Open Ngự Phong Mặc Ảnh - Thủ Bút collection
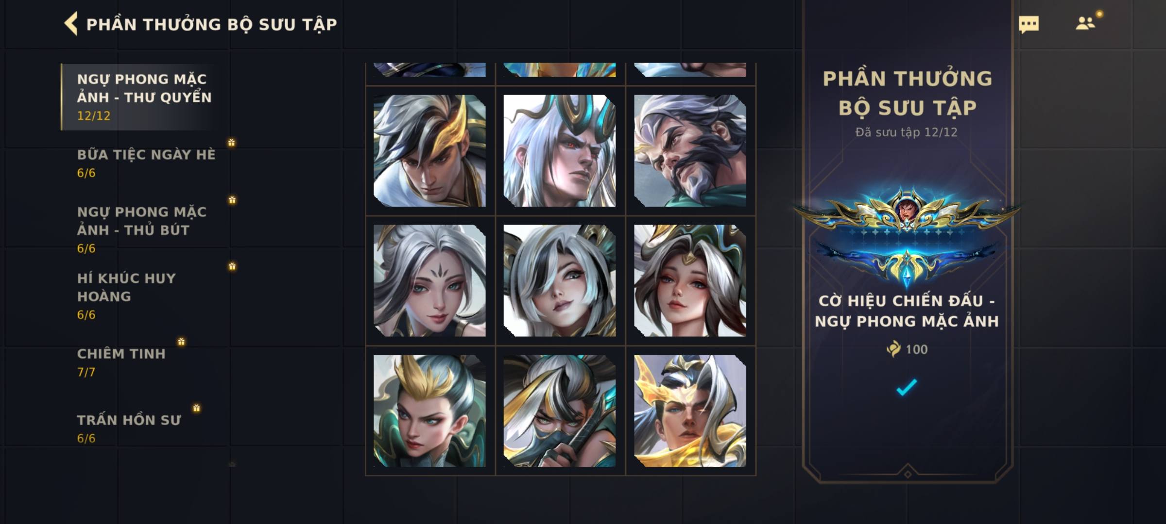 tap(142, 230)
